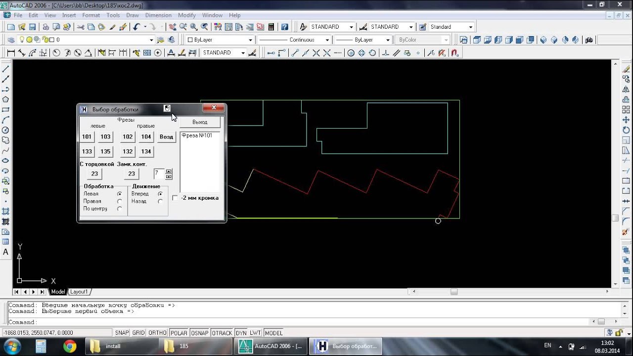
Task: Click the Zoom Realtime magnifier icon
Action: click(x=183, y=27)
